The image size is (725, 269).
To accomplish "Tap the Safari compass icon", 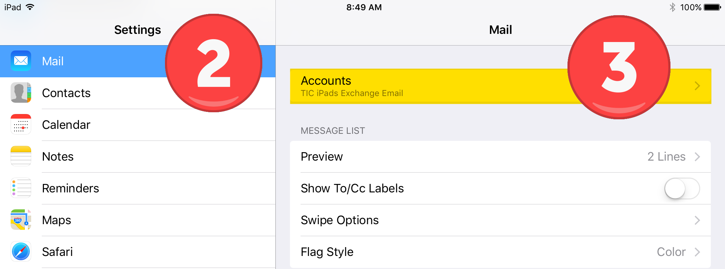I will 21,251.
